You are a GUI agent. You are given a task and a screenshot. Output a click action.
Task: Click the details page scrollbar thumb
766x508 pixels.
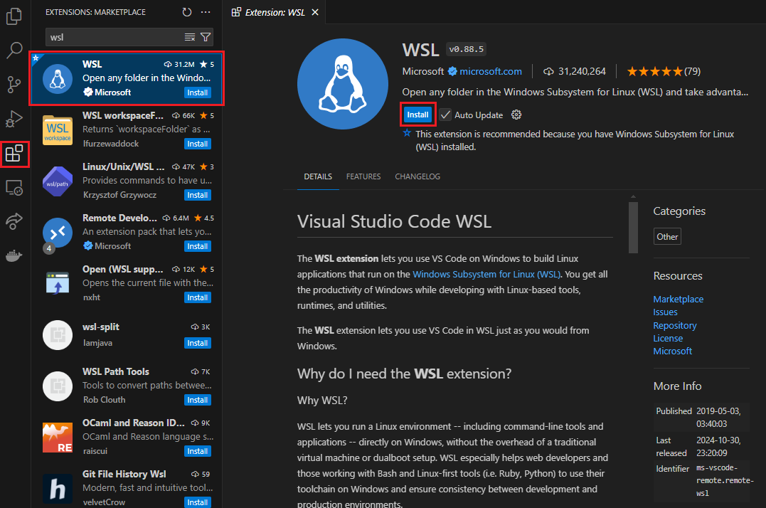coord(633,227)
